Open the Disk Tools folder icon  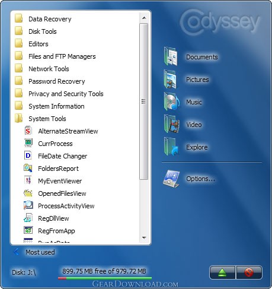coord(19,31)
